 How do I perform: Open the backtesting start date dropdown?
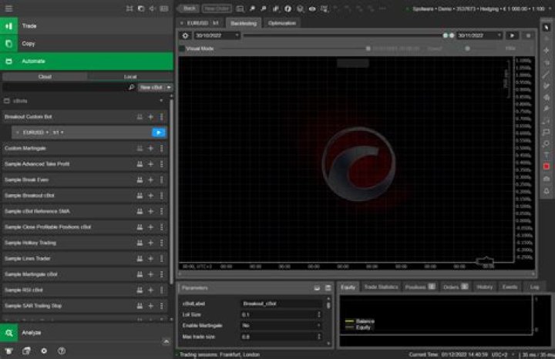click(x=217, y=35)
